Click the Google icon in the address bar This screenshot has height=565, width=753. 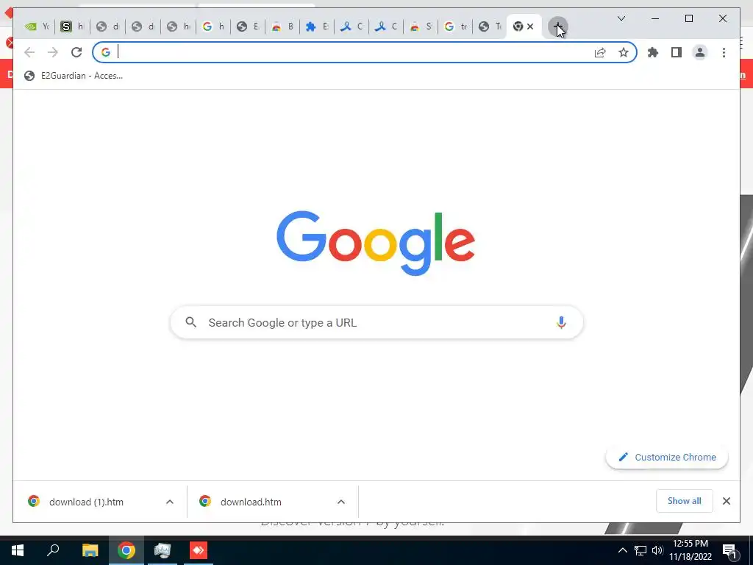click(106, 52)
